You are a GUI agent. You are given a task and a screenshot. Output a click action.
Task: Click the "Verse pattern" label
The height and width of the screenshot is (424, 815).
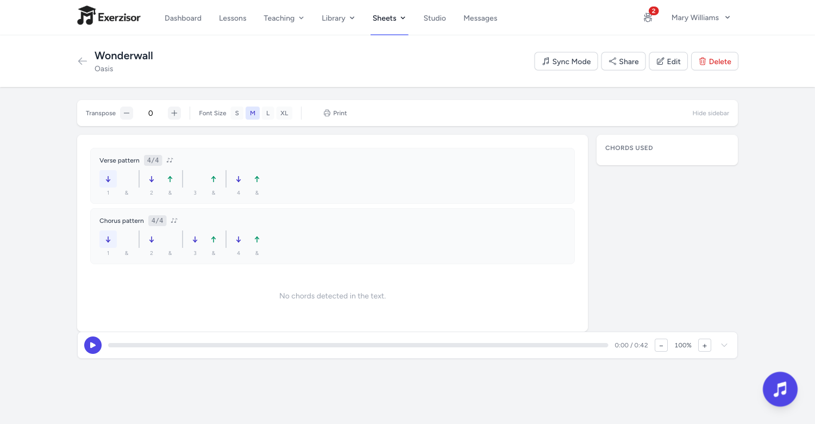[120, 160]
